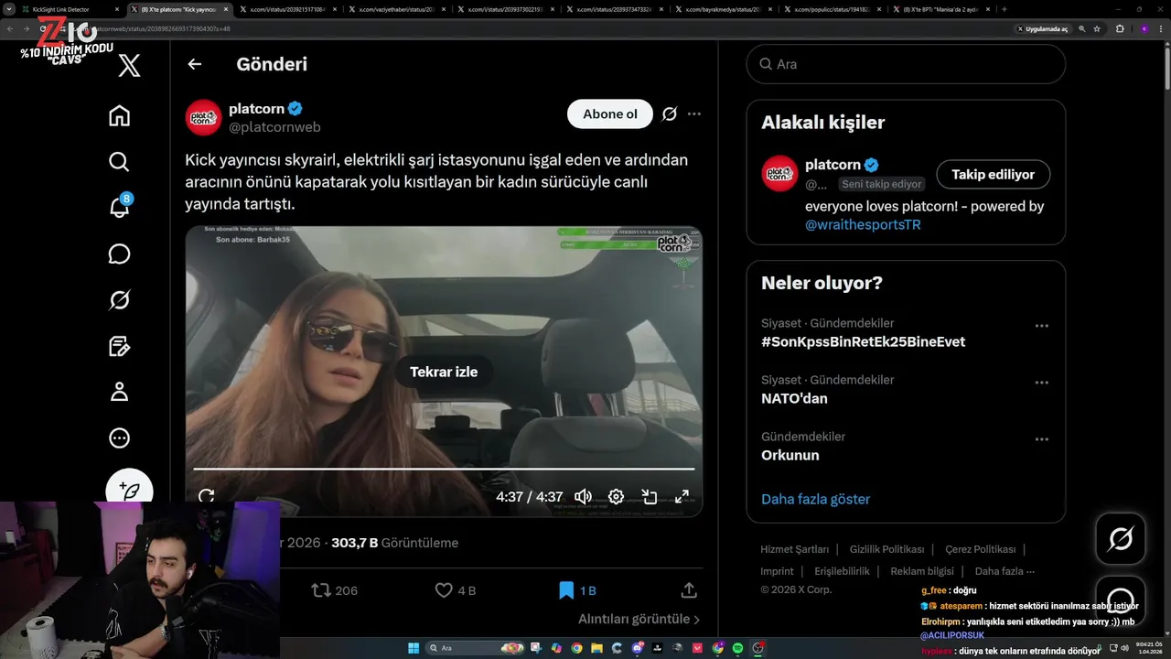Enter fullscreen on the video player

(x=682, y=496)
